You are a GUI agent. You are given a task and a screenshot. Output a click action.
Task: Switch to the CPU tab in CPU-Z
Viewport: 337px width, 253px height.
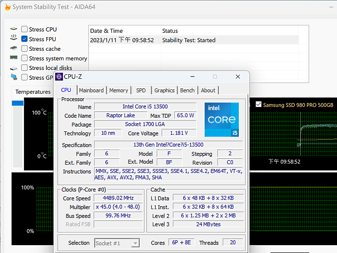tap(66, 90)
